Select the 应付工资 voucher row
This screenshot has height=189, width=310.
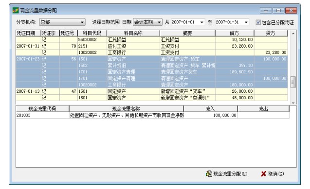[152, 46]
